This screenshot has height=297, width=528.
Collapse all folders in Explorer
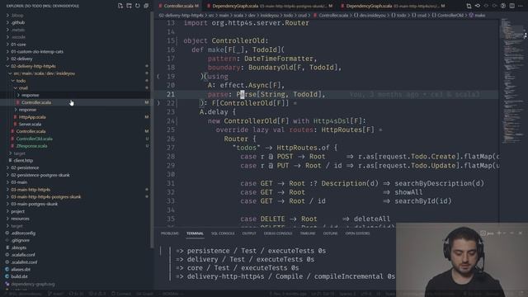(146, 6)
